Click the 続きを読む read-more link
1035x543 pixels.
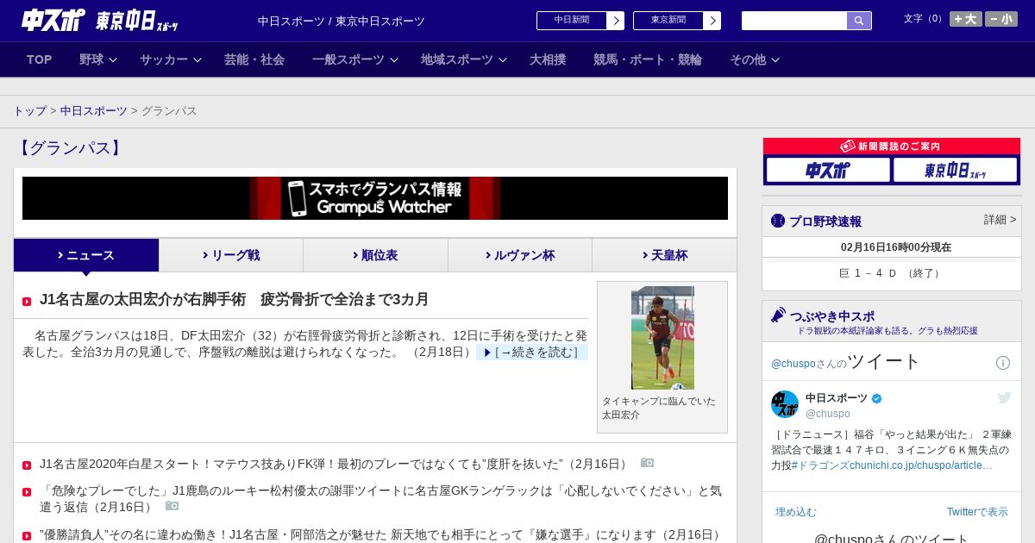click(x=532, y=353)
